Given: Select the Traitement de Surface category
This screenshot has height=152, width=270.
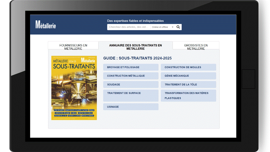Looking at the screenshot, I should (131, 96).
